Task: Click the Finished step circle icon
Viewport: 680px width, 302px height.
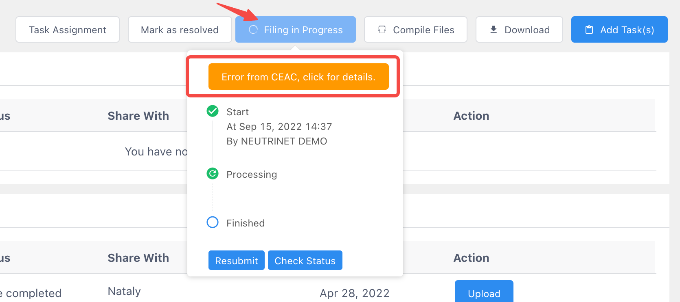Action: (x=213, y=222)
